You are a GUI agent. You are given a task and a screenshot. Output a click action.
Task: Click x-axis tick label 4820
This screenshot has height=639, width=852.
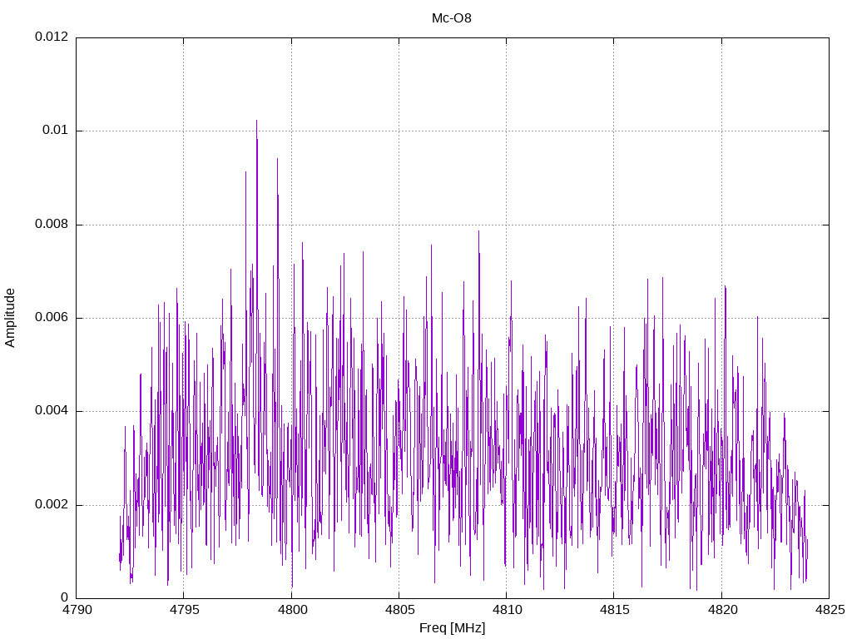(x=722, y=610)
